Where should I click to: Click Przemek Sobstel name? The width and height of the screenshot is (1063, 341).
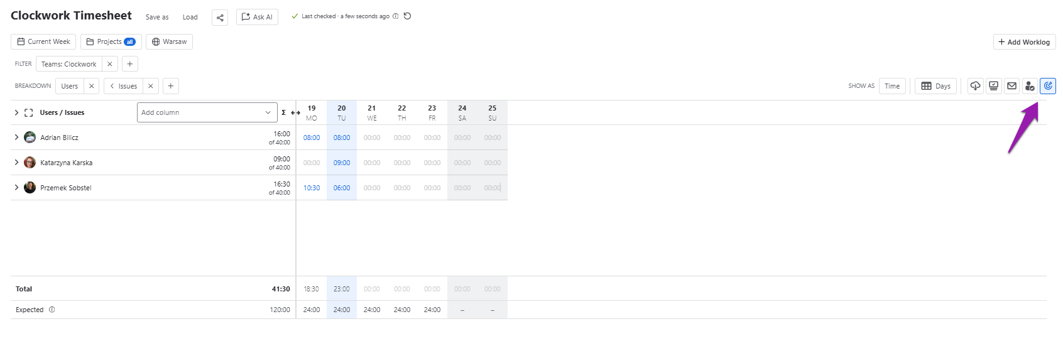(65, 188)
